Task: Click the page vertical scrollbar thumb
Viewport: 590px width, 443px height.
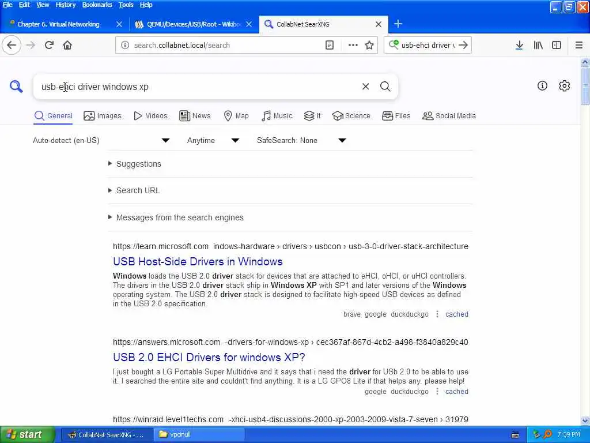Action: 585,86
